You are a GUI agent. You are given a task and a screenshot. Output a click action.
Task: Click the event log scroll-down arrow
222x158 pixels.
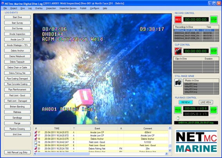[170, 150]
